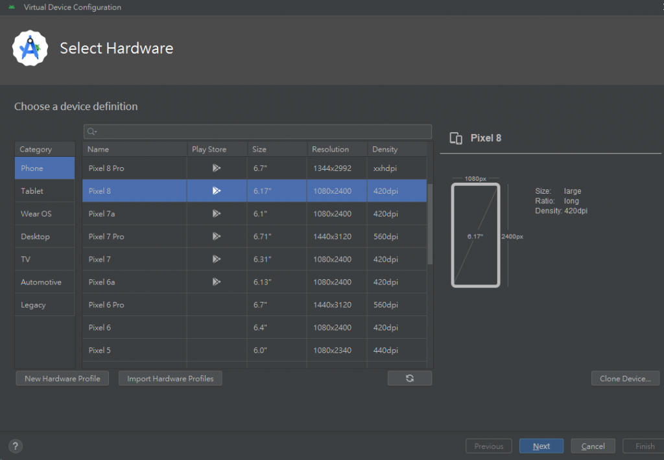Select the Desktop category

pos(45,236)
